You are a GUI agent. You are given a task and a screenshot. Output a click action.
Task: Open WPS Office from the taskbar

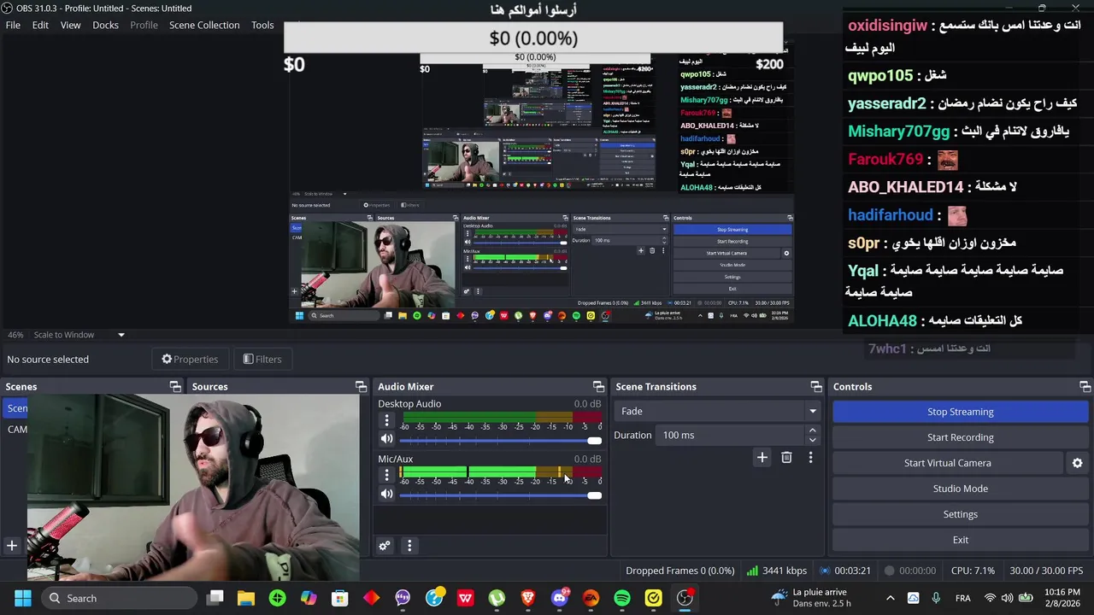tap(466, 598)
